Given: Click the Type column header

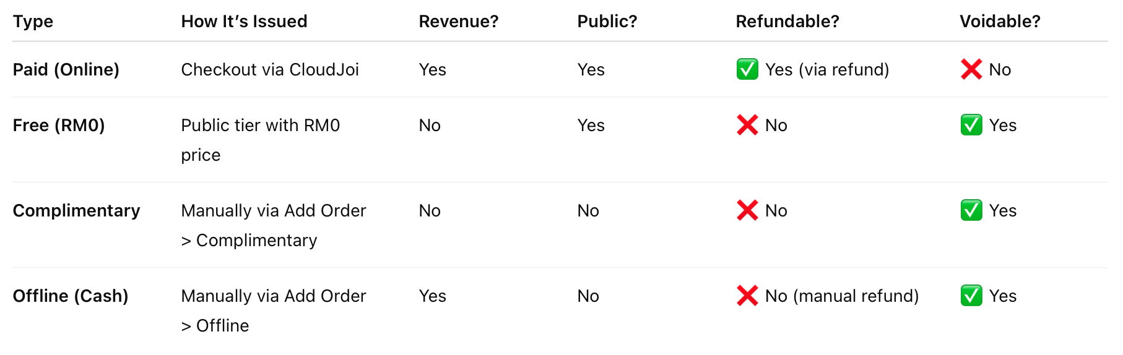Looking at the screenshot, I should (x=33, y=22).
